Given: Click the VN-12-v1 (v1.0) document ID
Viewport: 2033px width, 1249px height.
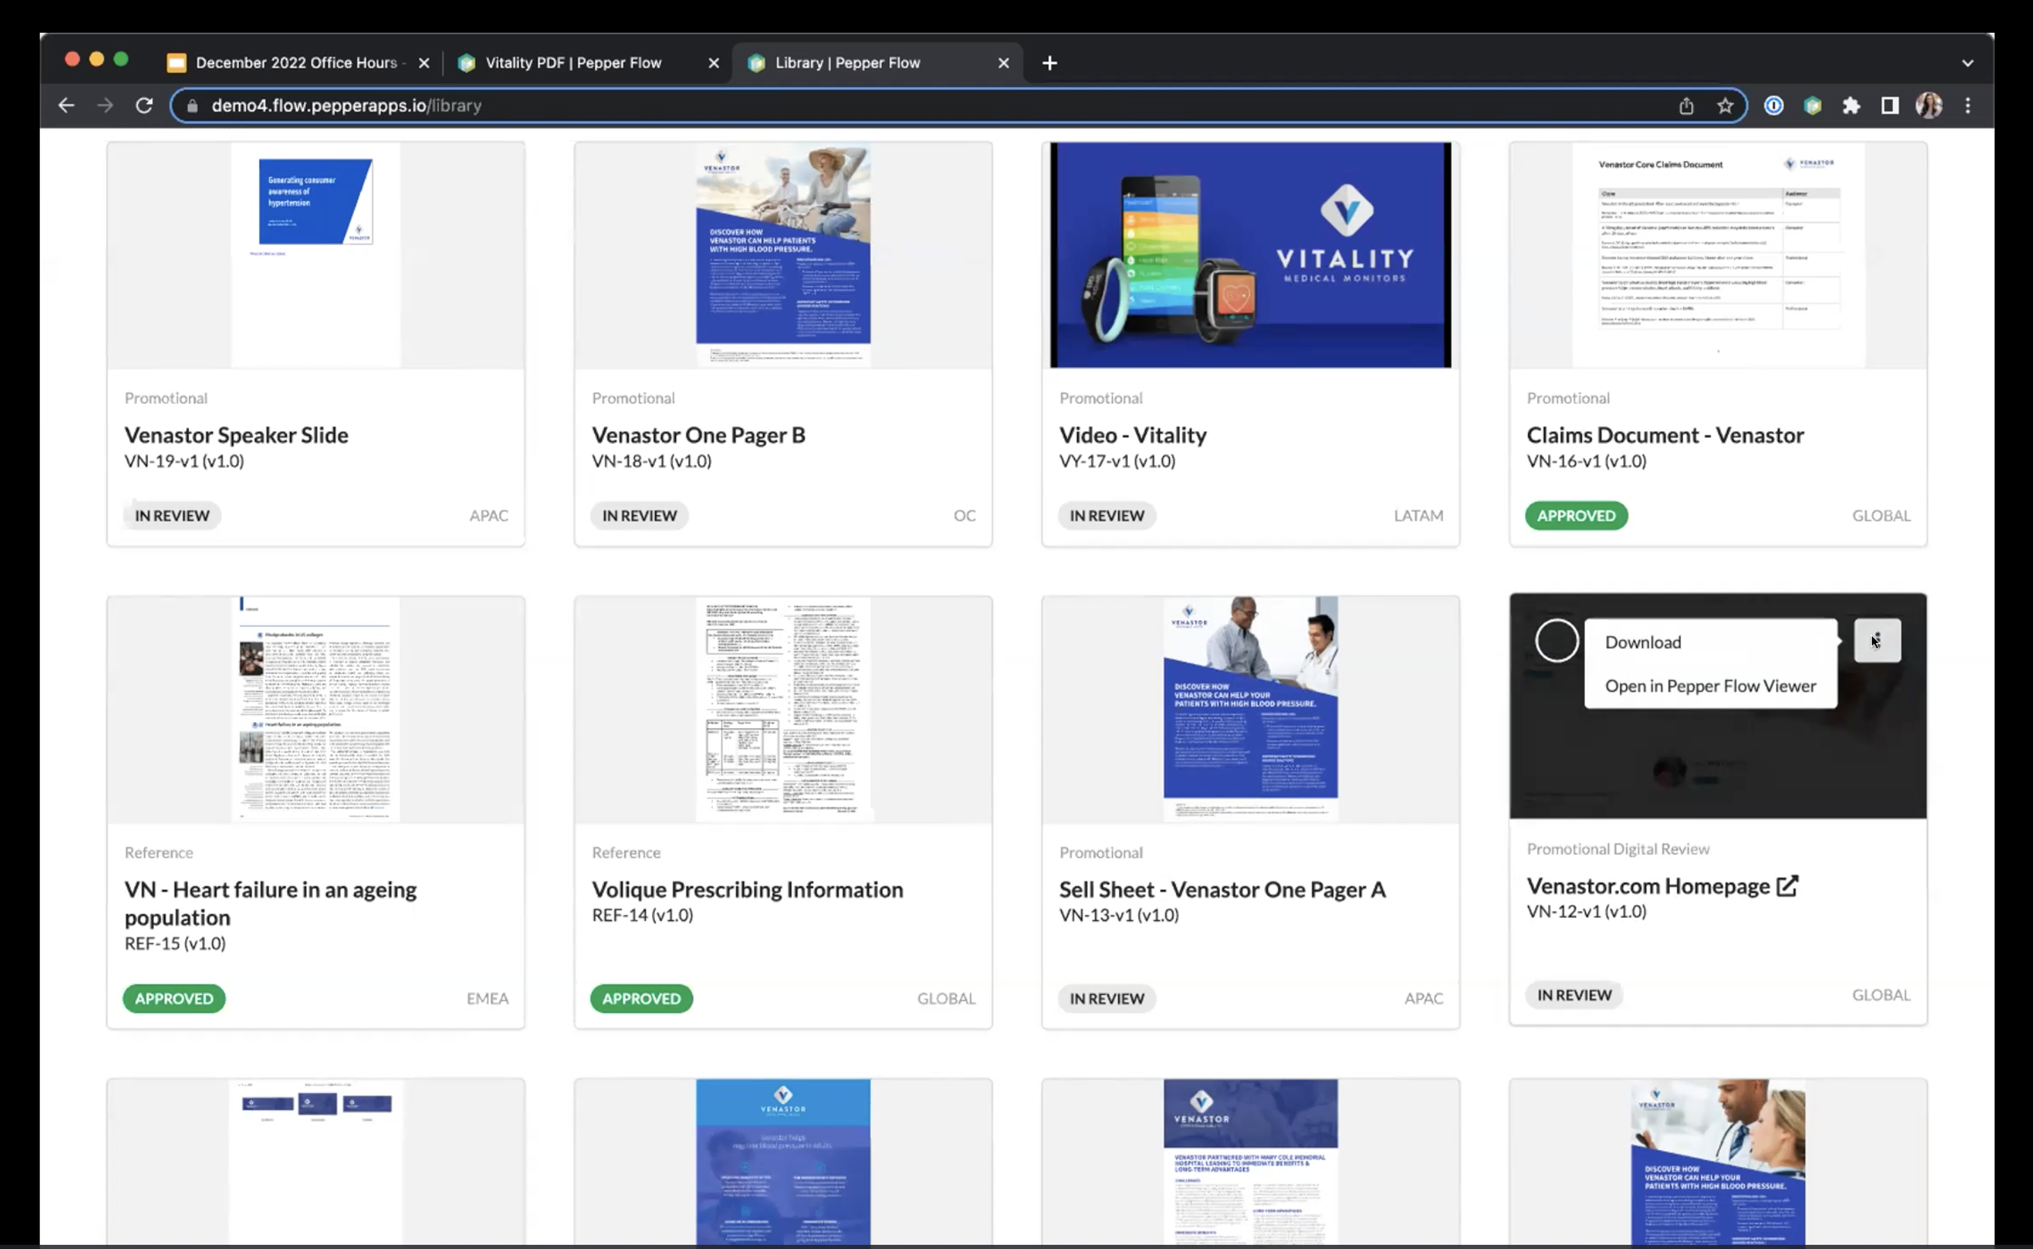Looking at the screenshot, I should point(1586,911).
